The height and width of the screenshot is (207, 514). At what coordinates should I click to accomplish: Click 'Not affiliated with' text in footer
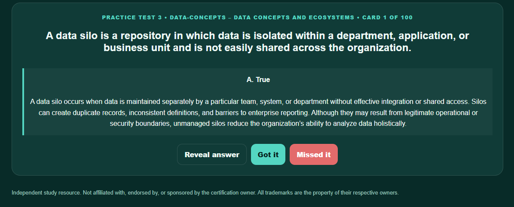[104, 192]
